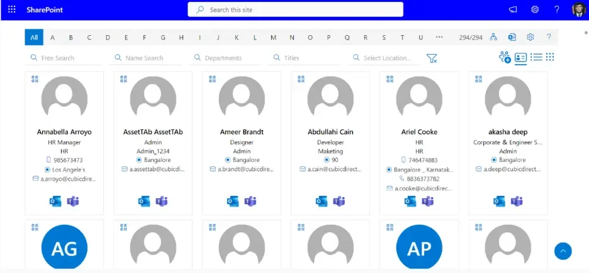The width and height of the screenshot is (589, 273).
Task: Click the add people group icon
Action: point(505,57)
